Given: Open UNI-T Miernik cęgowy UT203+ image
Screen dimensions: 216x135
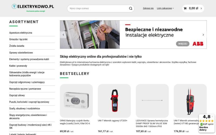Looking at the screenshot, I should click(114, 101).
